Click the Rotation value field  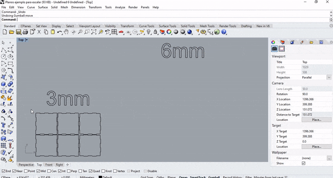tap(316, 94)
